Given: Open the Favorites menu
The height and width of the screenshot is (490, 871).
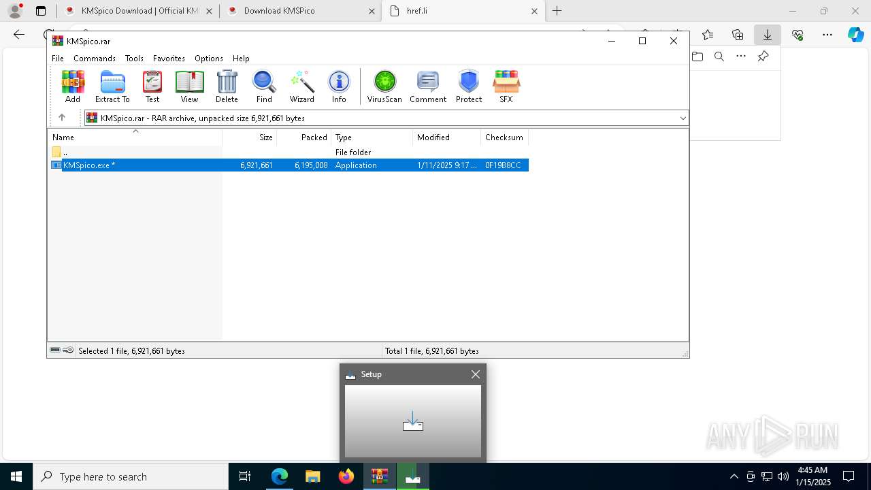Looking at the screenshot, I should coord(169,59).
